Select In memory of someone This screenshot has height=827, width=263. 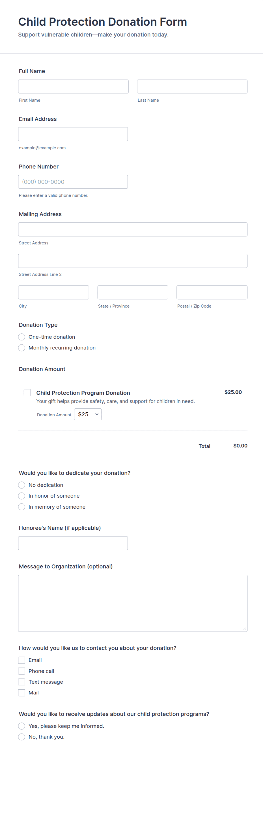click(x=22, y=507)
